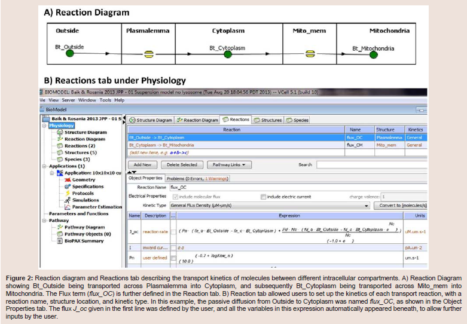Click the BioModel window restore button

[421, 110]
